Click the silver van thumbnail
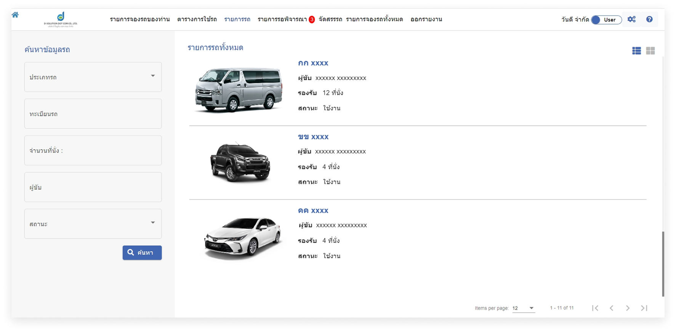Screen dimensions: 676x332 (239, 90)
